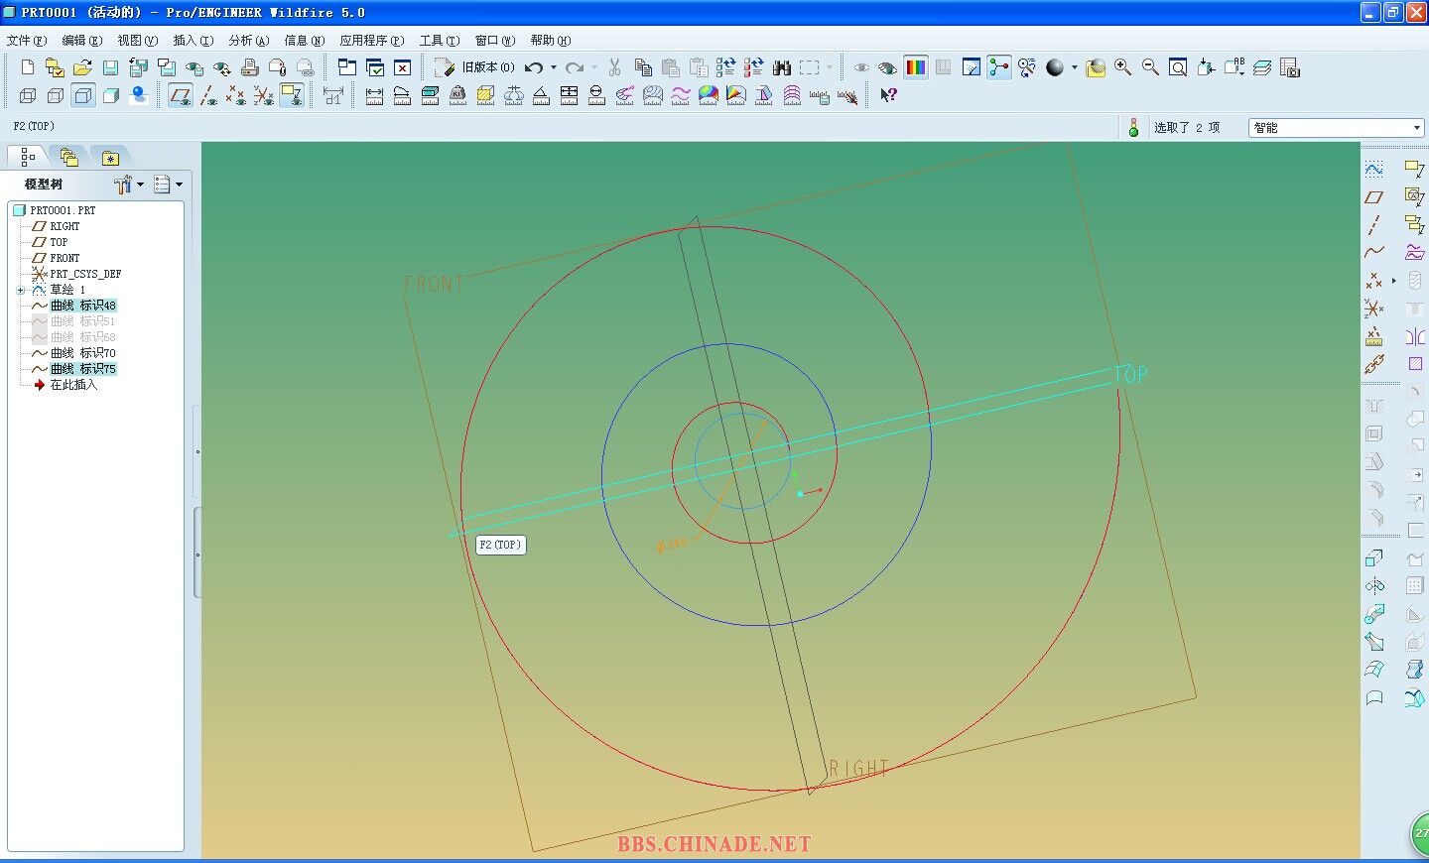
Task: Select PRT_CSYS_DEF in model tree
Action: pos(85,274)
